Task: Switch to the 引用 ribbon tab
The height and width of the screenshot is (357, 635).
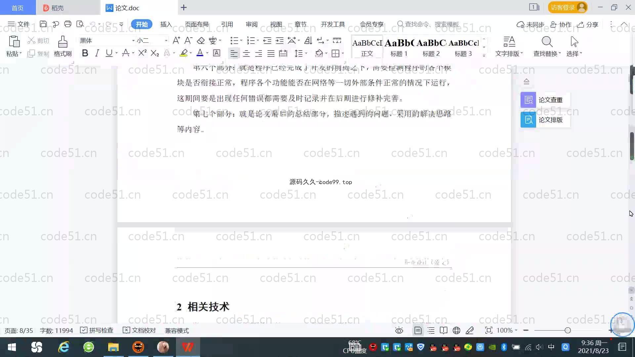Action: coord(227,24)
